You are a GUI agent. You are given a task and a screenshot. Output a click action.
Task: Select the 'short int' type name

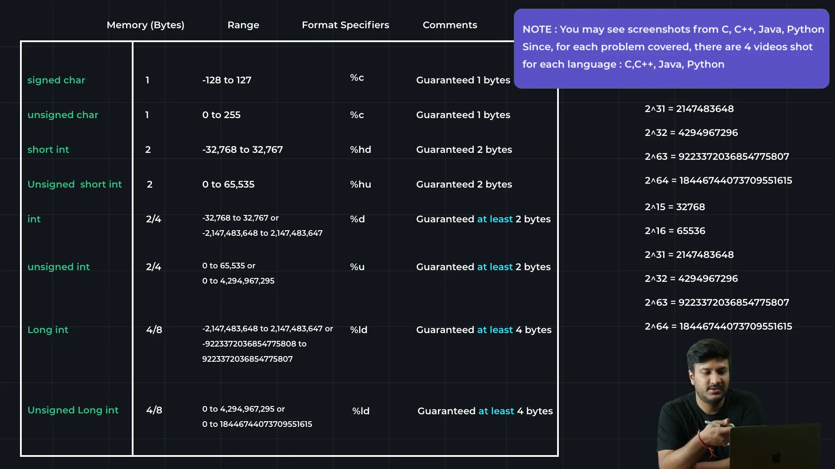click(48, 149)
